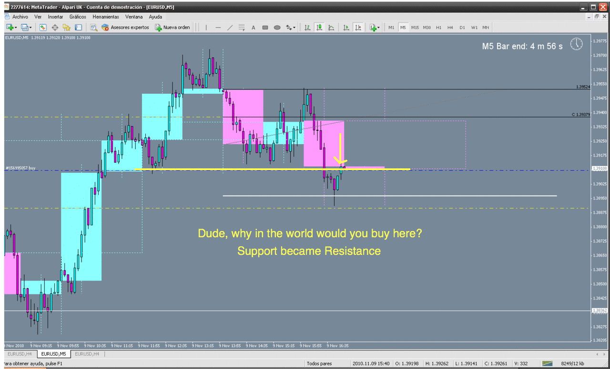This screenshot has width=610, height=369.
Task: Select the vertical line drawing tool
Action: 206,28
